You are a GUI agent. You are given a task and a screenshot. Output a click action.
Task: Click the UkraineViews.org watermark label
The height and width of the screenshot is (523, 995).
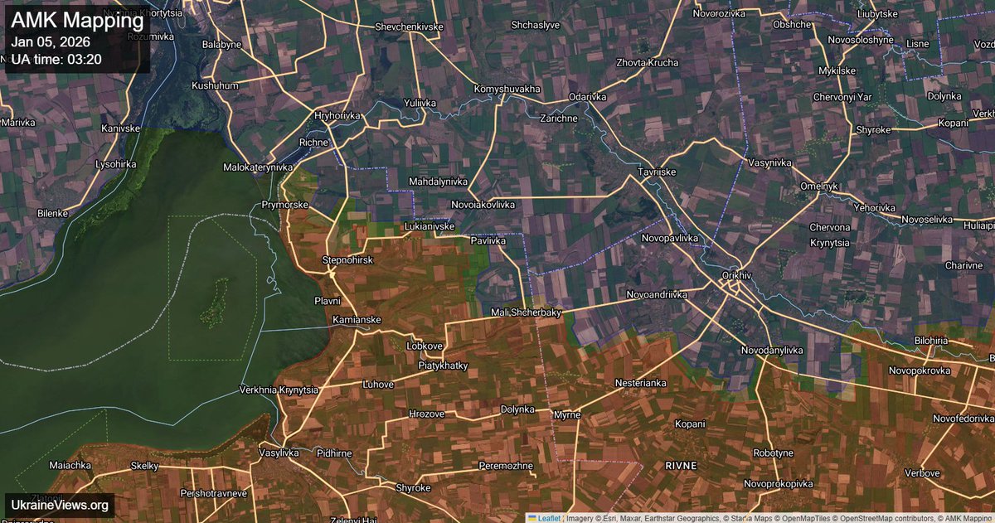[59, 505]
